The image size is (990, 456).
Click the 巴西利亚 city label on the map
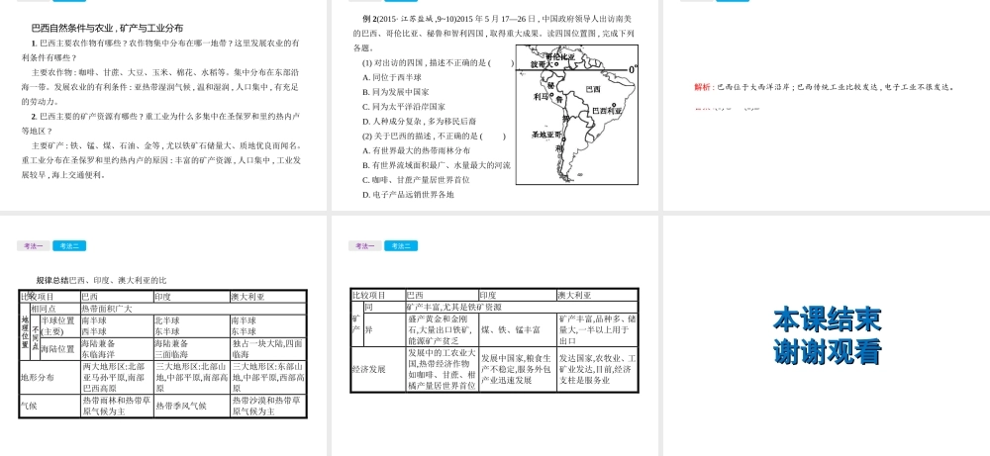tap(606, 111)
